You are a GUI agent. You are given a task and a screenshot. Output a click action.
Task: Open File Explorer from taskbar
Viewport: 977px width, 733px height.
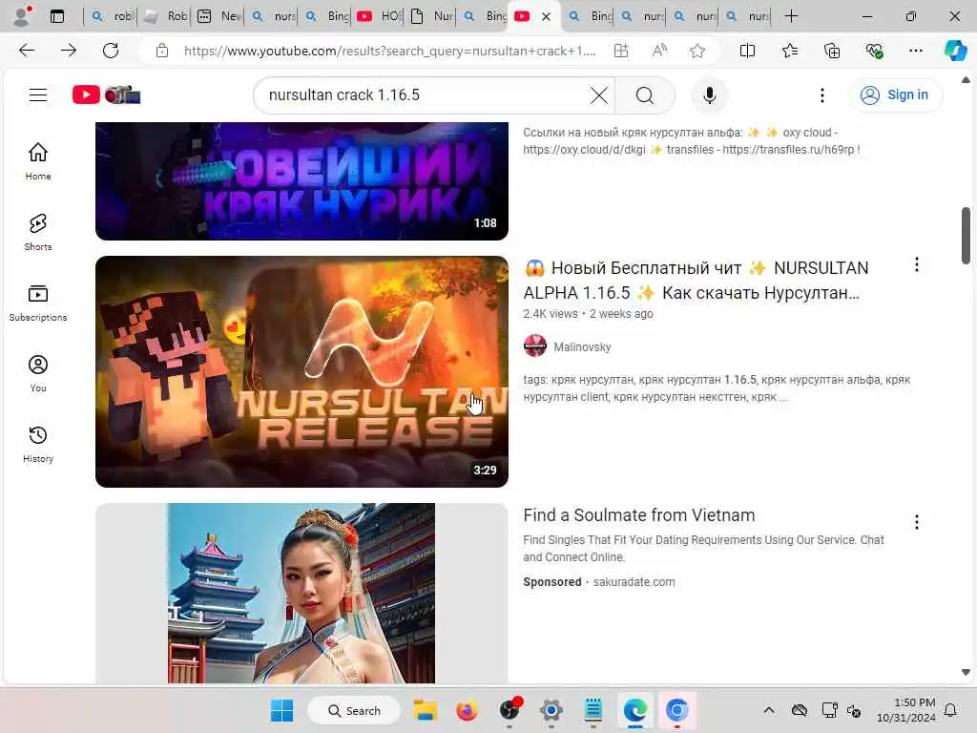426,710
